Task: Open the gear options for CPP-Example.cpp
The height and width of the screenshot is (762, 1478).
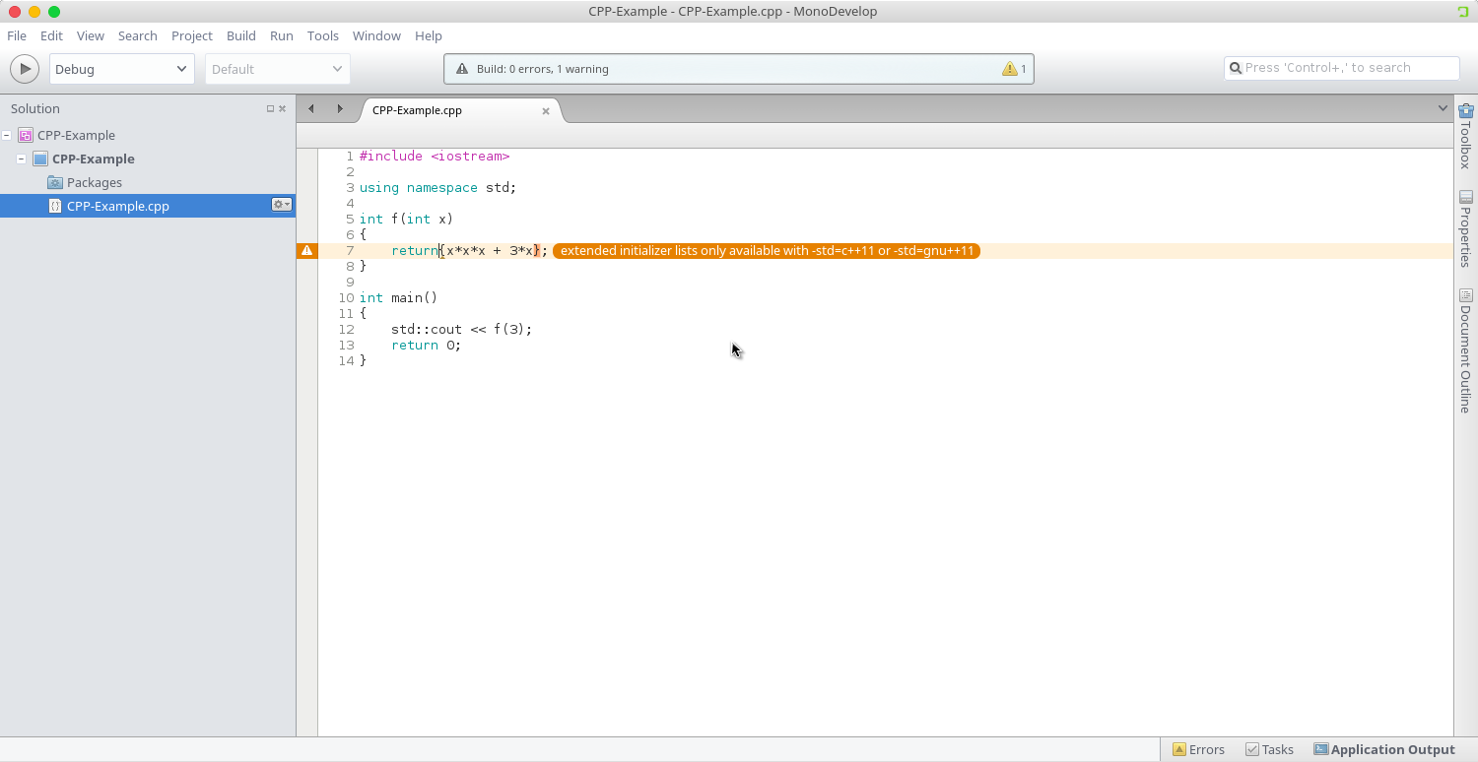Action: pyautogui.click(x=282, y=205)
